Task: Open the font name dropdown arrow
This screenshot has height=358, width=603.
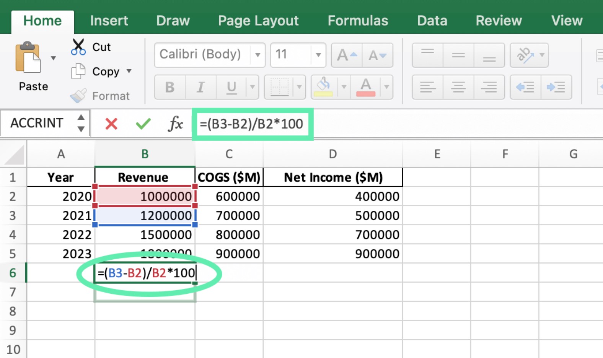Action: [258, 55]
